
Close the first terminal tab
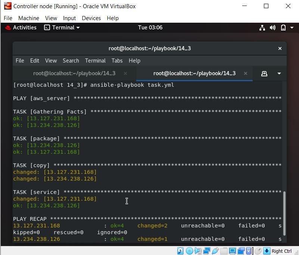click(125, 73)
